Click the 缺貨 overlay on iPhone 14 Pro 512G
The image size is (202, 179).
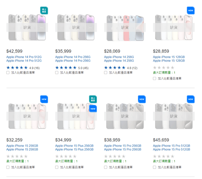tap(27, 27)
